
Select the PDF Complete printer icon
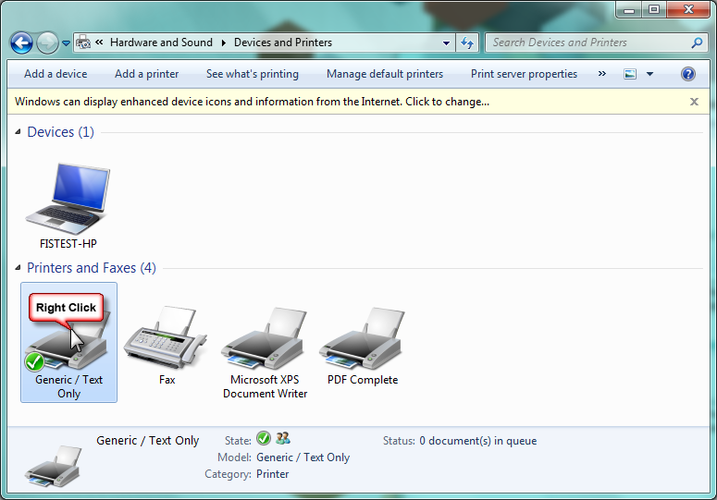(362, 346)
